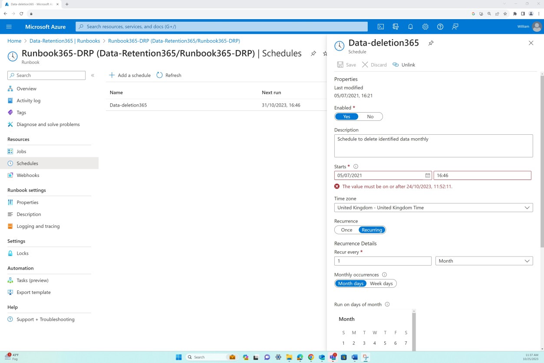Send feedback via the feedback icon
The width and height of the screenshot is (544, 363).
click(455, 27)
